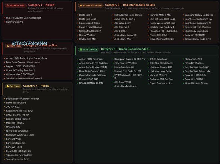Select Maxell HP-BT350 entry
220x164 pixels.
(15, 123)
